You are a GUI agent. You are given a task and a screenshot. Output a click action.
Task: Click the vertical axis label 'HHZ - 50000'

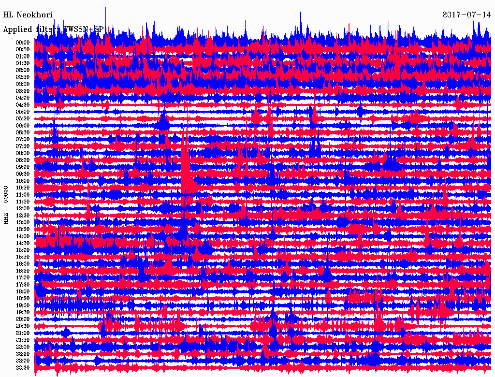click(6, 205)
